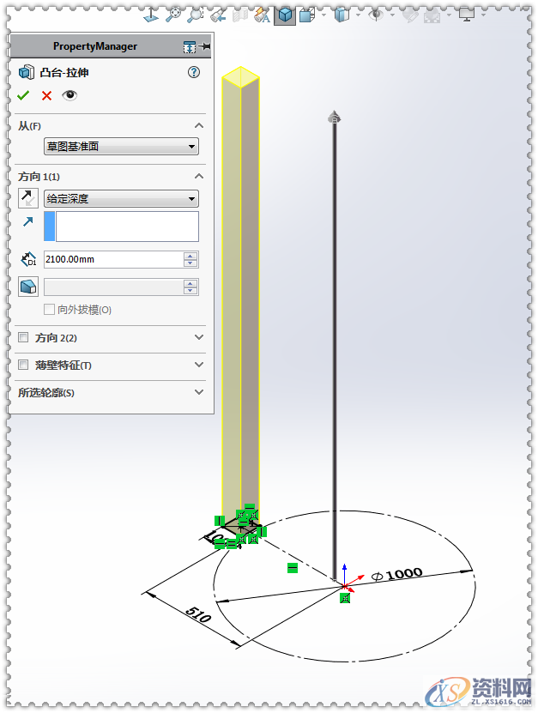Screen dimensions: 538x713
Task: Click the origin coincident relation icon
Action: pyautogui.click(x=345, y=598)
